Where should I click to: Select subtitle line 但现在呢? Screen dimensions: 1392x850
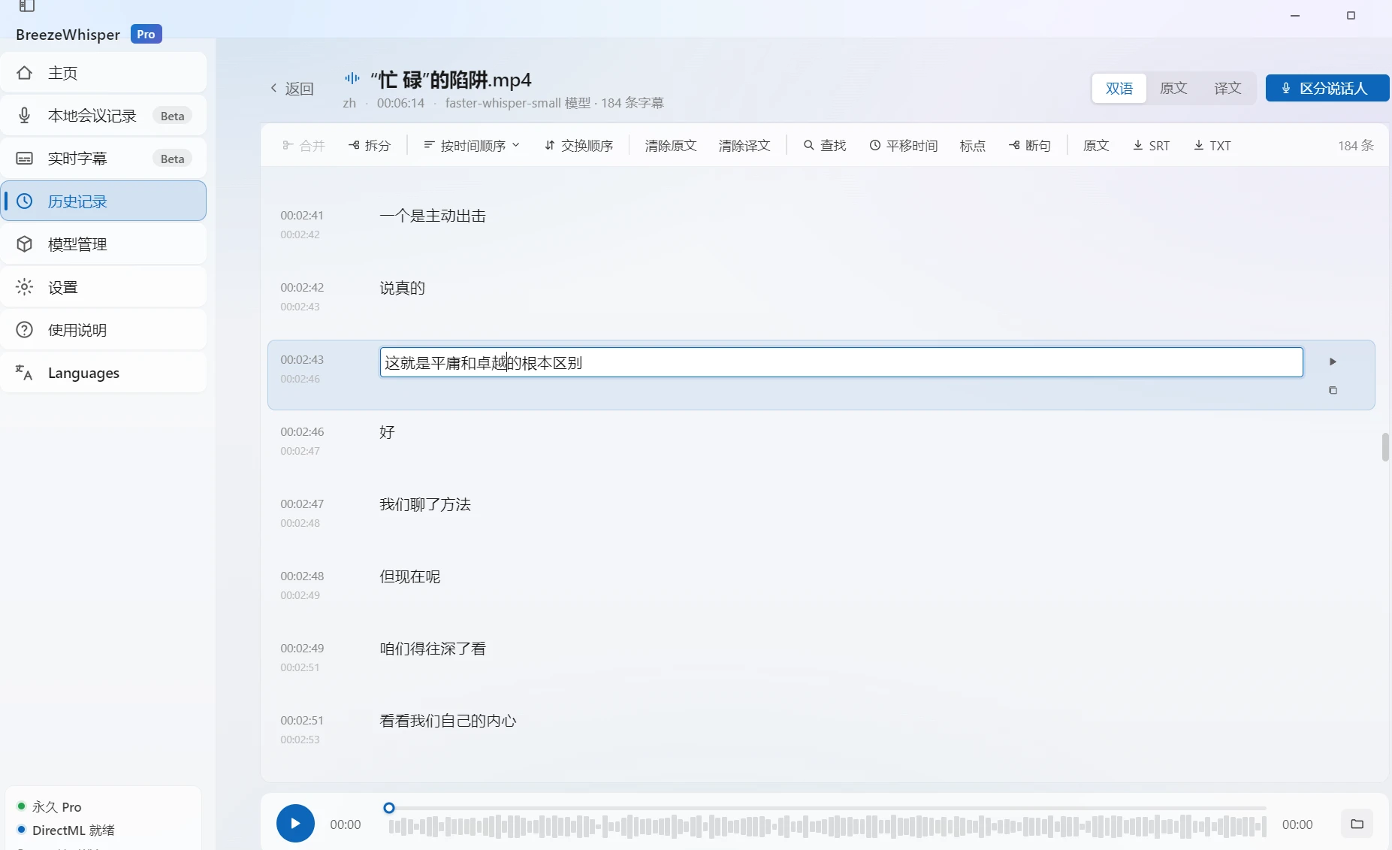click(x=409, y=576)
